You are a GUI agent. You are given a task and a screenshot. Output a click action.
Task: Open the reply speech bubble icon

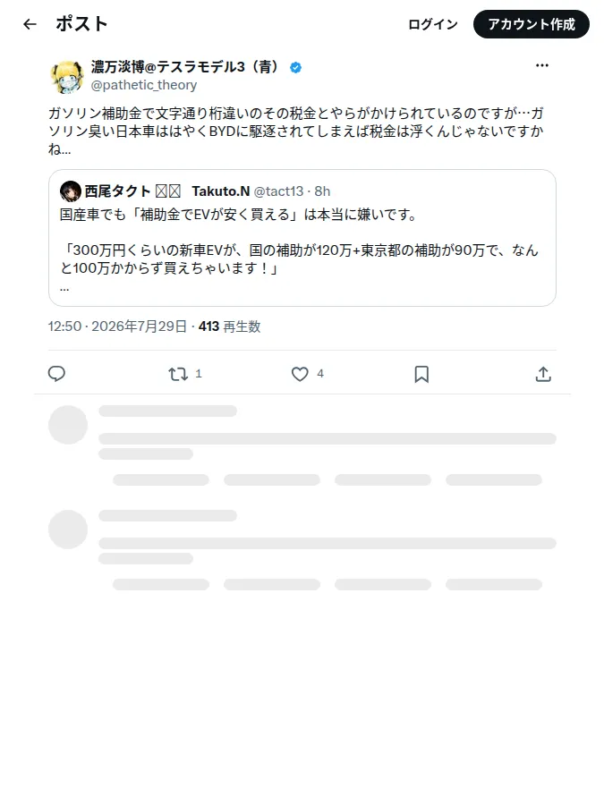click(x=56, y=374)
